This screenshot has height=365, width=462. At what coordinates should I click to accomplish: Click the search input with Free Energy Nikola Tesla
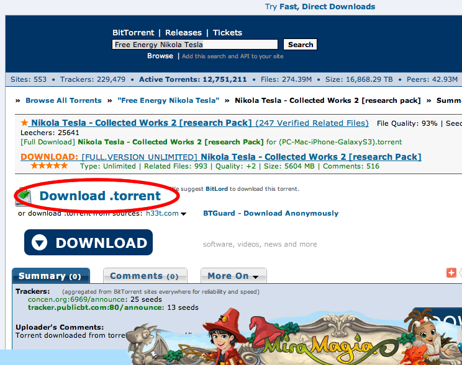pyautogui.click(x=195, y=45)
